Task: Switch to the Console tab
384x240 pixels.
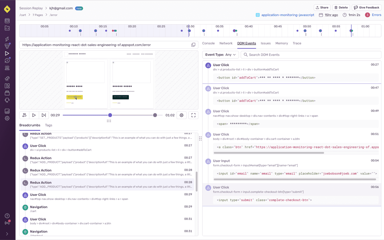Action: [208, 43]
